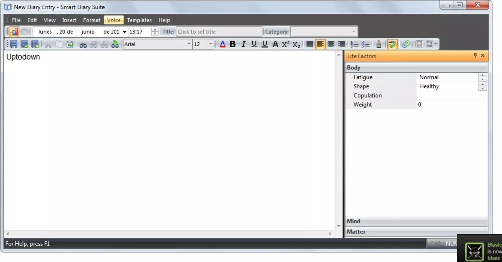Click the Title field to set title
The width and height of the screenshot is (502, 262).
[x=219, y=32]
